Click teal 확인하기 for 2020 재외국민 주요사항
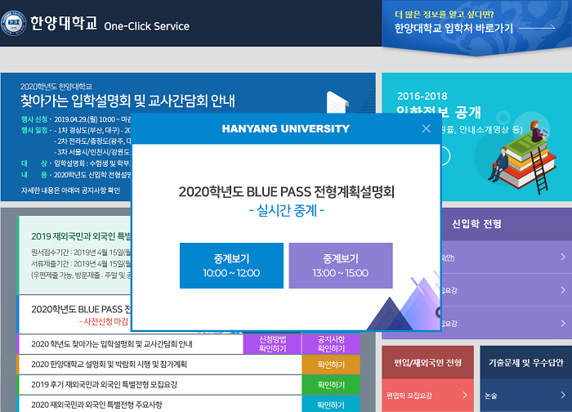The image size is (572, 412). pyautogui.click(x=331, y=405)
